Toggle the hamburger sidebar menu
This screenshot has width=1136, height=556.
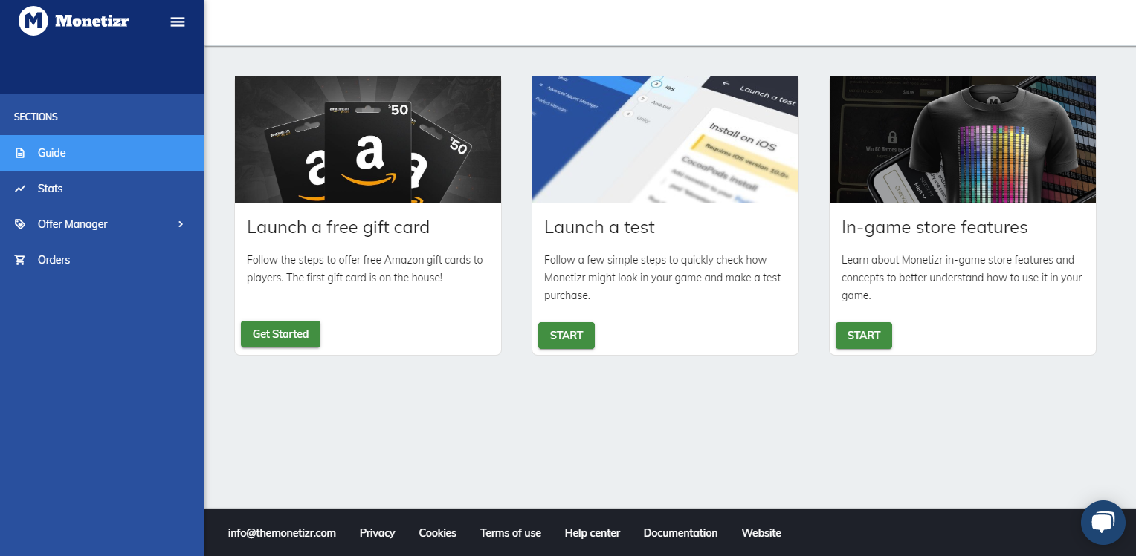[x=178, y=22]
